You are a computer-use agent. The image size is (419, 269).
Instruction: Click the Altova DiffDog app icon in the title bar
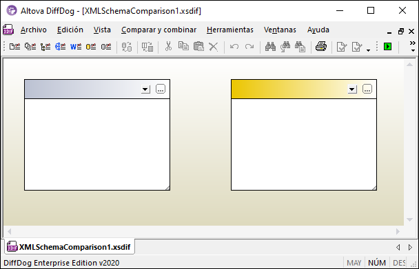pos(12,11)
